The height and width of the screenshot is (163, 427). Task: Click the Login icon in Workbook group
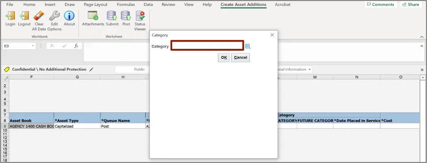pos(10,16)
